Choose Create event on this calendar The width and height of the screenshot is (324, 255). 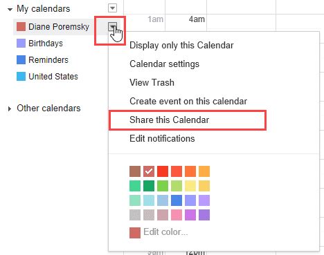pos(188,101)
